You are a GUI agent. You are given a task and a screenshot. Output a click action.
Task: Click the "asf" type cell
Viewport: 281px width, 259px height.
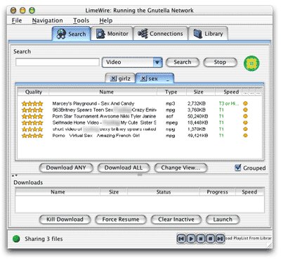pos(169,116)
